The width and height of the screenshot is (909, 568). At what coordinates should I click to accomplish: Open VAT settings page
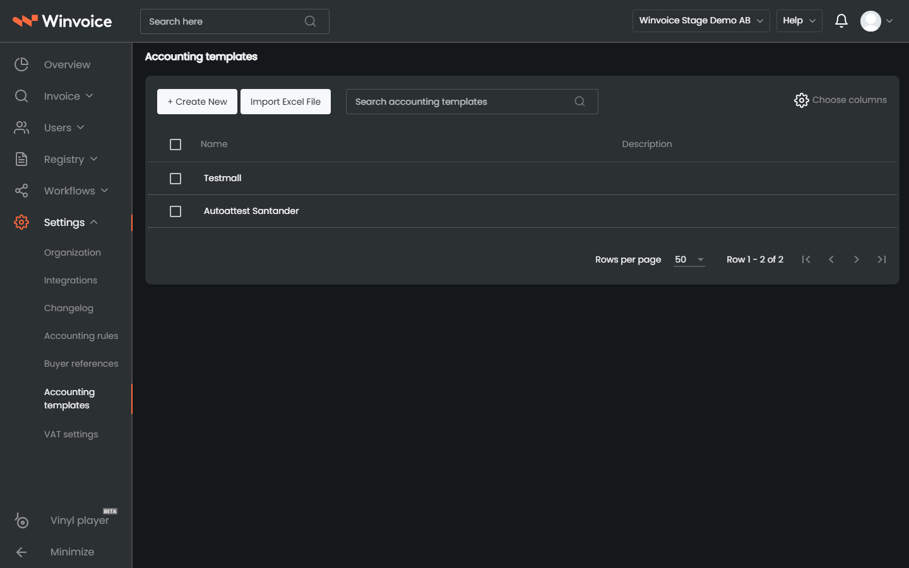pos(71,434)
